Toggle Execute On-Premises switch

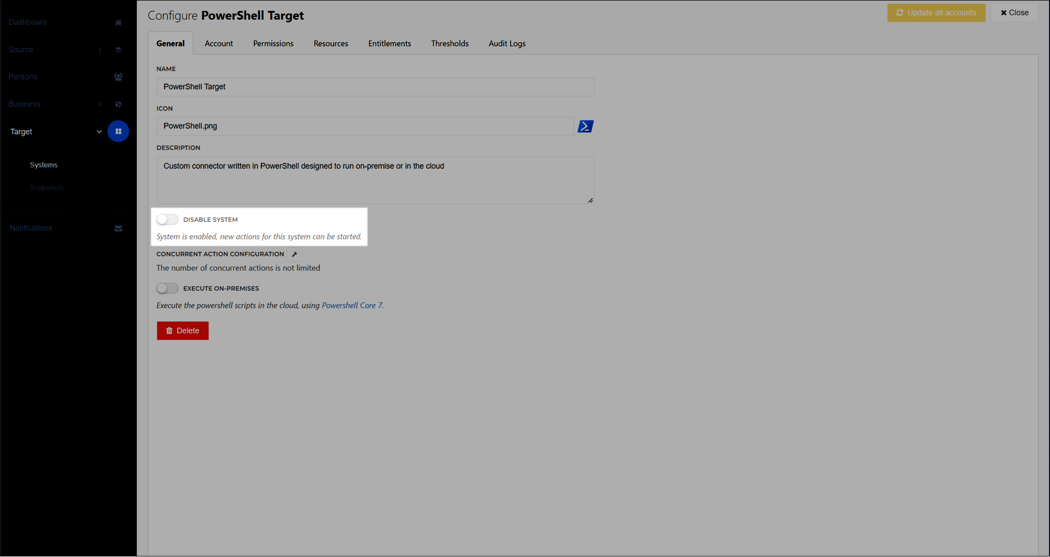tap(167, 288)
